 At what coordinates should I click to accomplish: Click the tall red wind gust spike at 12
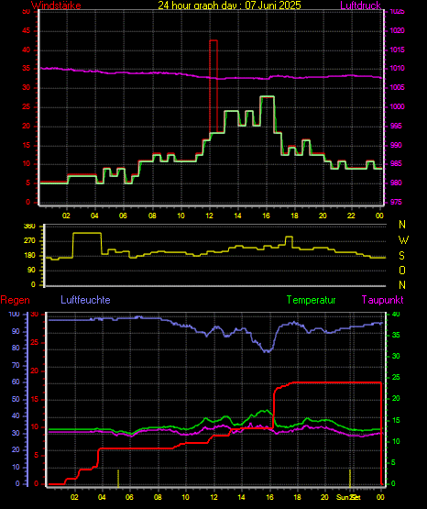pyautogui.click(x=213, y=86)
